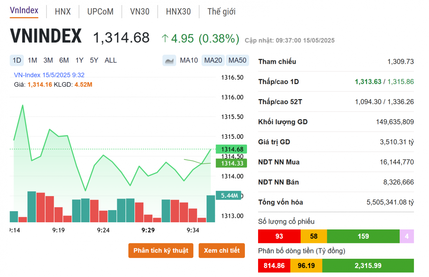Image resolution: width=429 pixels, height=277 pixels.
Task: Click the VNINDEX heading
Action: [x=46, y=36]
